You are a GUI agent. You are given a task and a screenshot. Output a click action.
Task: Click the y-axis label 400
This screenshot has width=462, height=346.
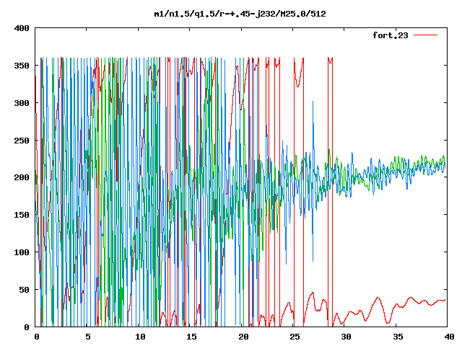coord(22,28)
